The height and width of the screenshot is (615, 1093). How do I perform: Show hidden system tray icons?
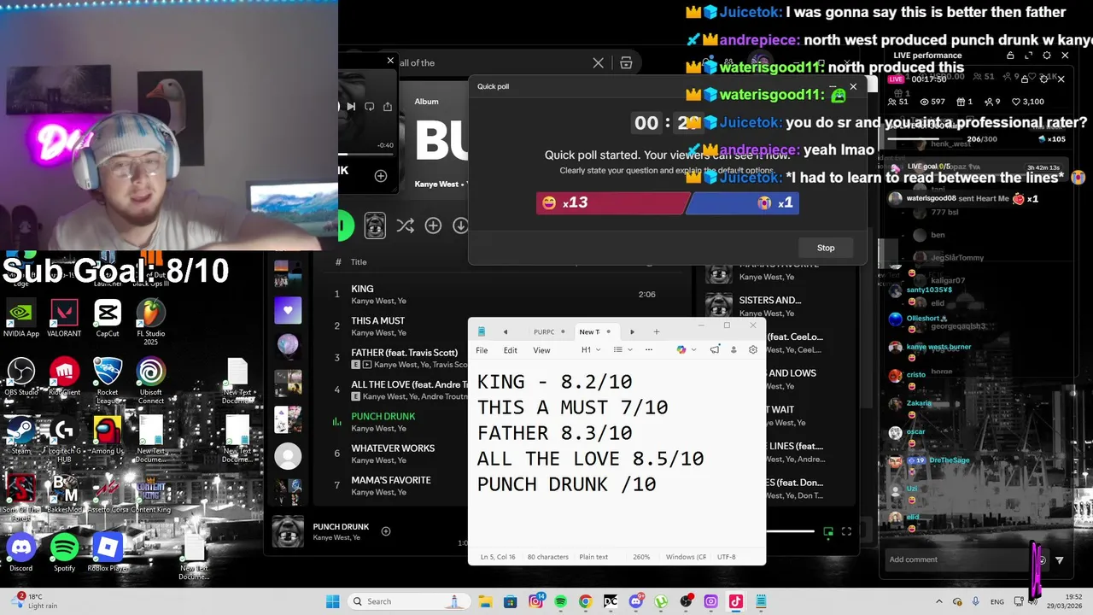(939, 601)
